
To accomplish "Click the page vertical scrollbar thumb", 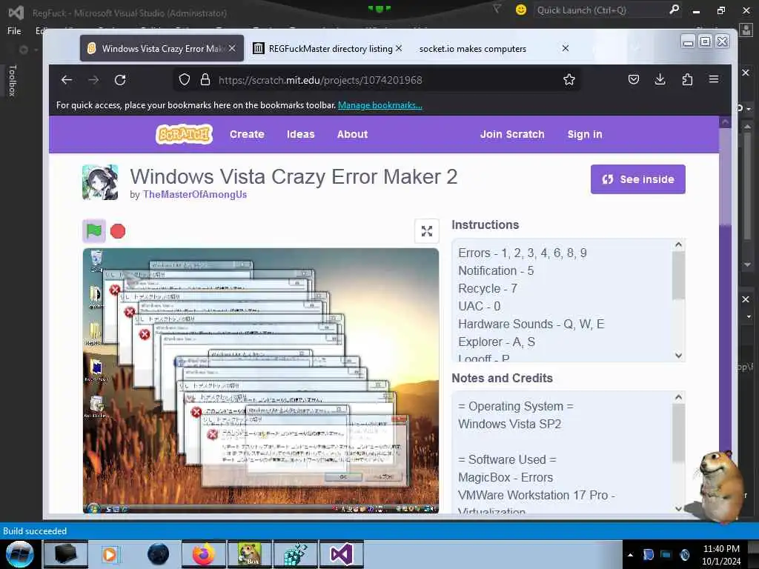I will click(725, 176).
